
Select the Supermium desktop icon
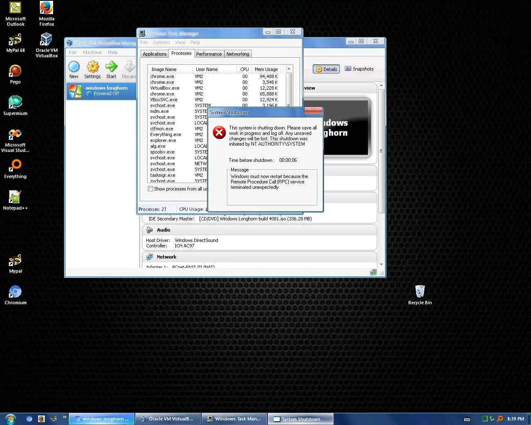[x=15, y=106]
